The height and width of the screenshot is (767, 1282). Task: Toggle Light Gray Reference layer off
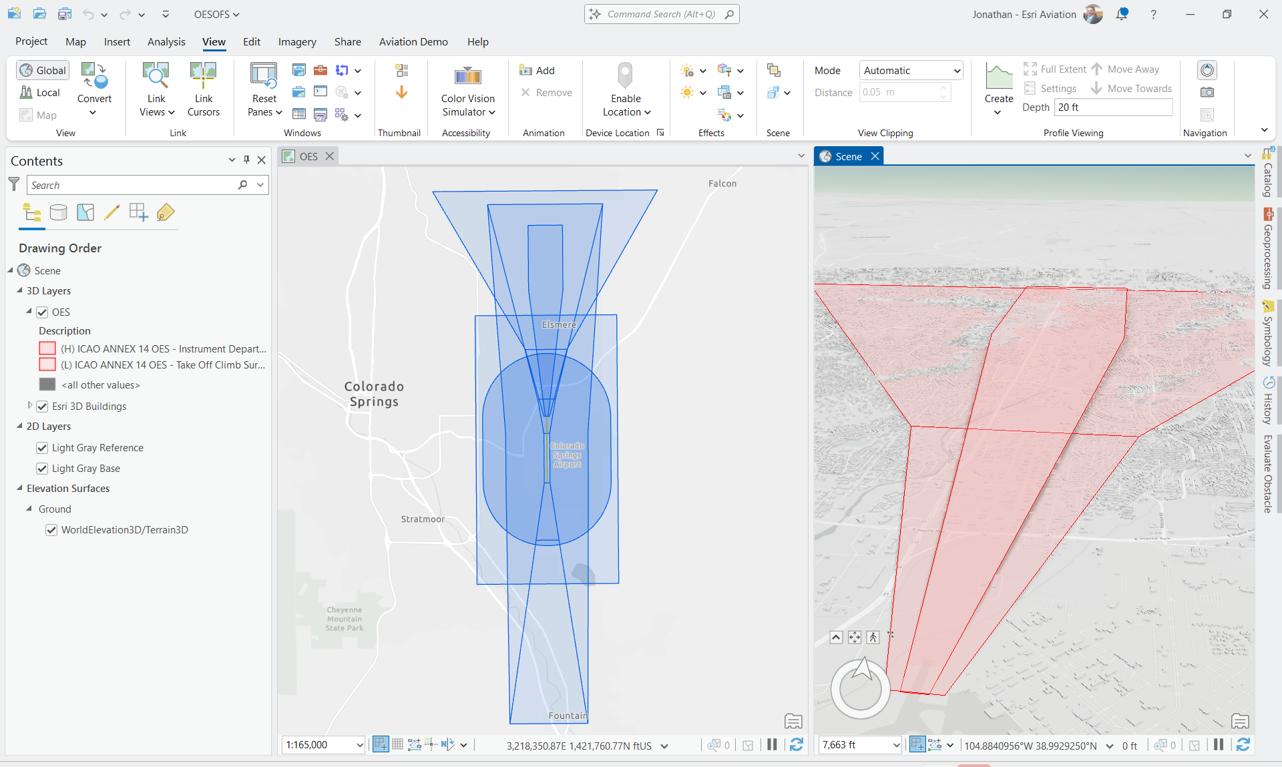point(41,447)
